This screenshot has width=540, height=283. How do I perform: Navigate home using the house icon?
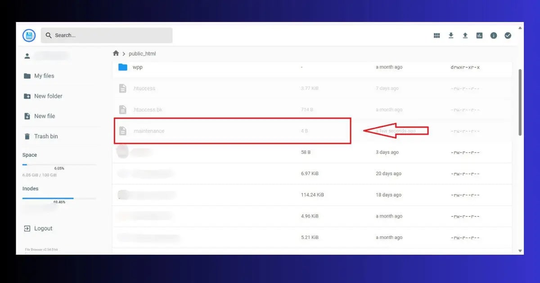coord(116,53)
